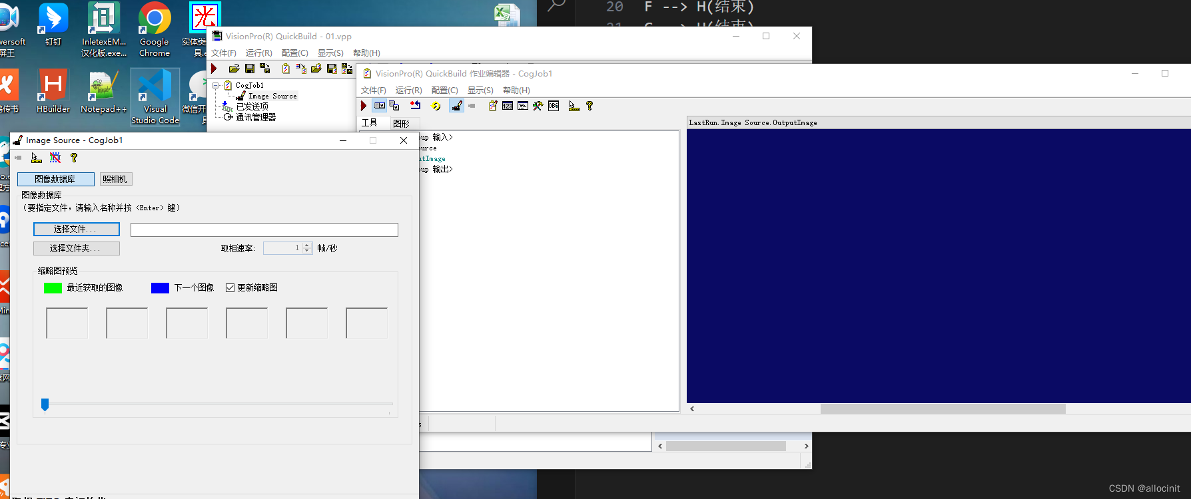This screenshot has height=499, width=1191.
Task: Toggle continuous run icon in job editor
Action: [x=379, y=106]
